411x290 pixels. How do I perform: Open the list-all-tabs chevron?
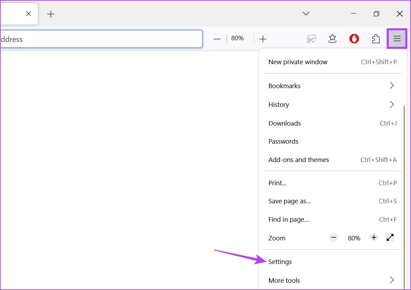[x=305, y=14]
